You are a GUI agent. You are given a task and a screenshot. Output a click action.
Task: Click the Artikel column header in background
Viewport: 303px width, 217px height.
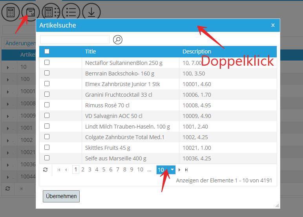tap(28, 55)
